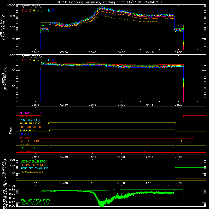The height and width of the screenshot is (209, 209).
Task: Select olive detector 5 in front segments legend
Action: (x=38, y=10)
